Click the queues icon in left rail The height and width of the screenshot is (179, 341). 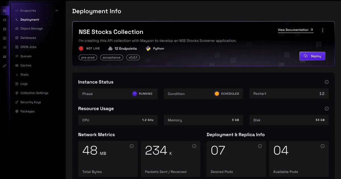5,47
